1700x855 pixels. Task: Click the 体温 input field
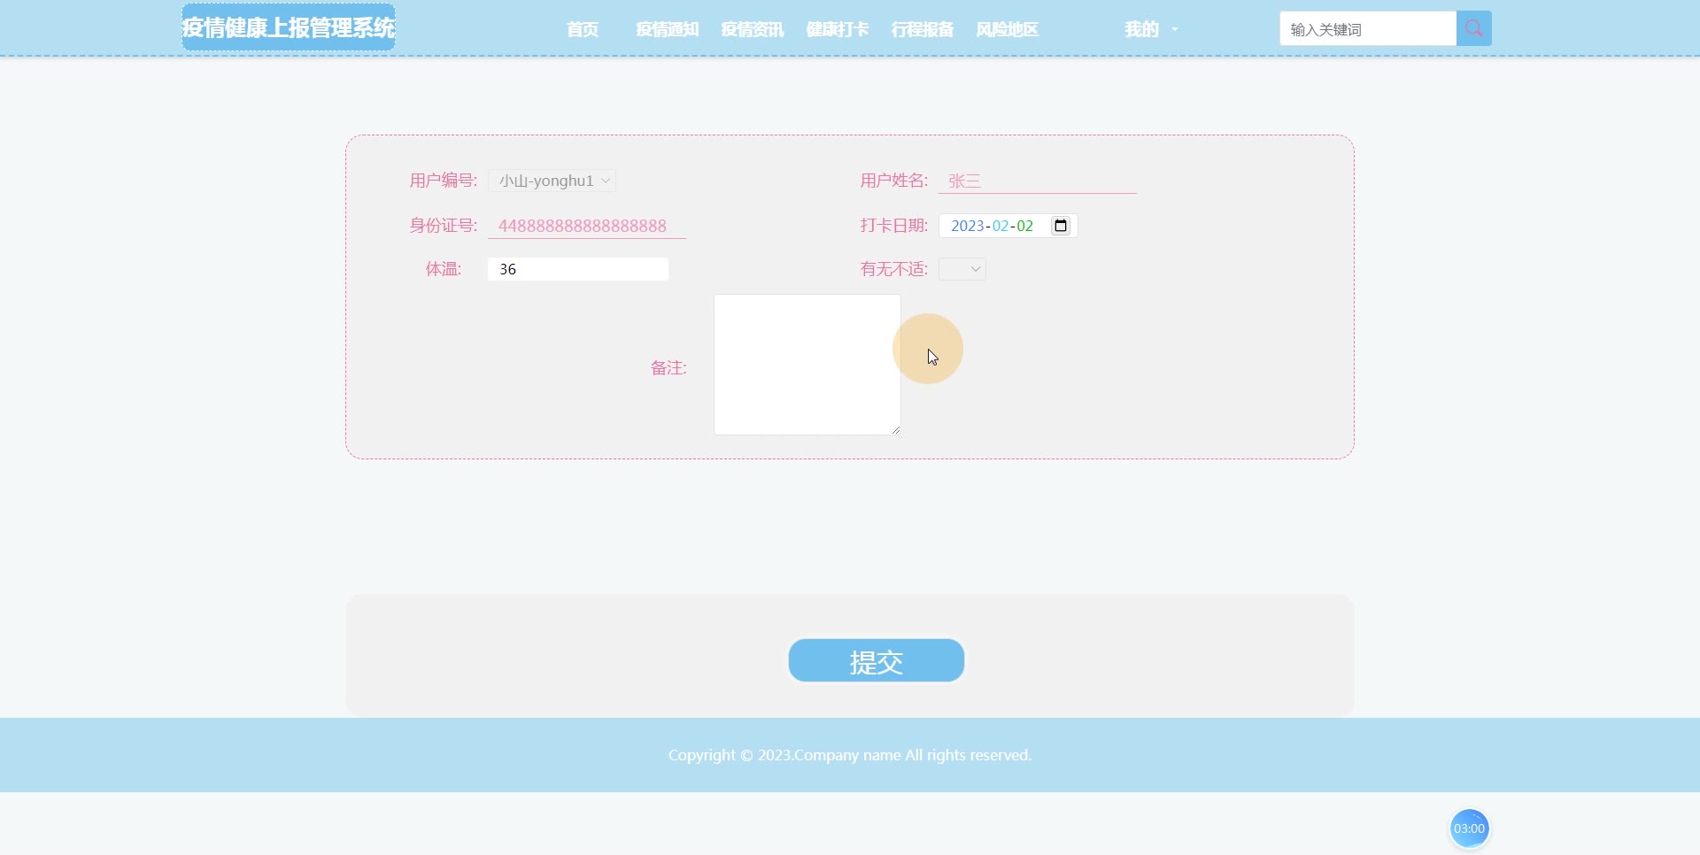(x=578, y=269)
